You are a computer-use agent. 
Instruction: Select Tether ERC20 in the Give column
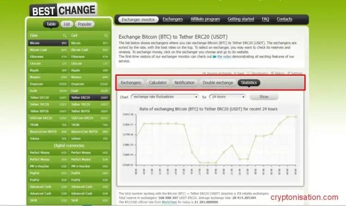(48, 98)
